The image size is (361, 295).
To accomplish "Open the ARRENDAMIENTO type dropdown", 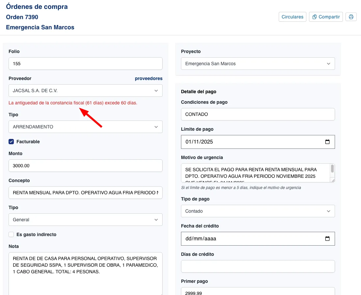I will (x=86, y=127).
